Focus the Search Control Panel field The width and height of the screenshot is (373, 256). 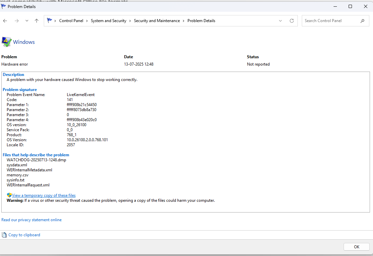pos(336,21)
